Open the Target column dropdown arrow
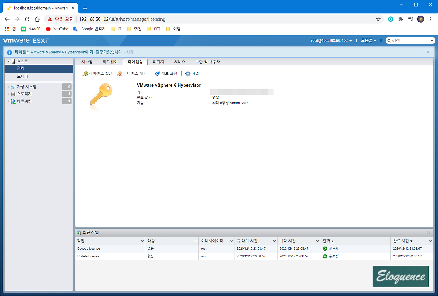Viewport: 438px width, 296px height. 196,241
